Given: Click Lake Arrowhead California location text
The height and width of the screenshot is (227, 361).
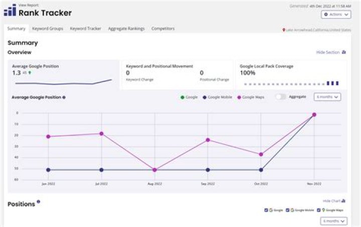Looking at the screenshot, I should [x=318, y=30].
